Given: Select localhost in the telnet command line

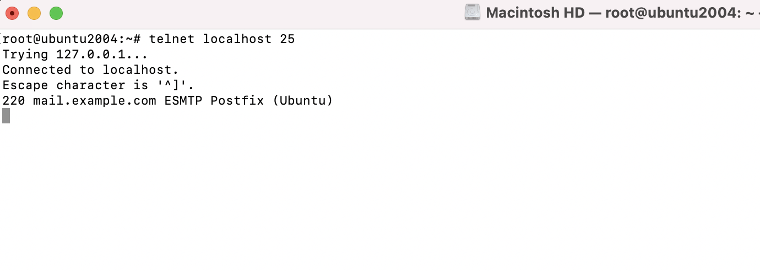Looking at the screenshot, I should coord(237,39).
